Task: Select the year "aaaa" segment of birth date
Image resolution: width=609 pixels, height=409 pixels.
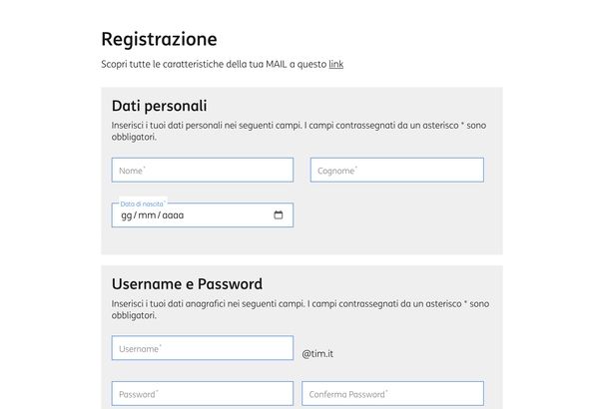Action: [173, 215]
